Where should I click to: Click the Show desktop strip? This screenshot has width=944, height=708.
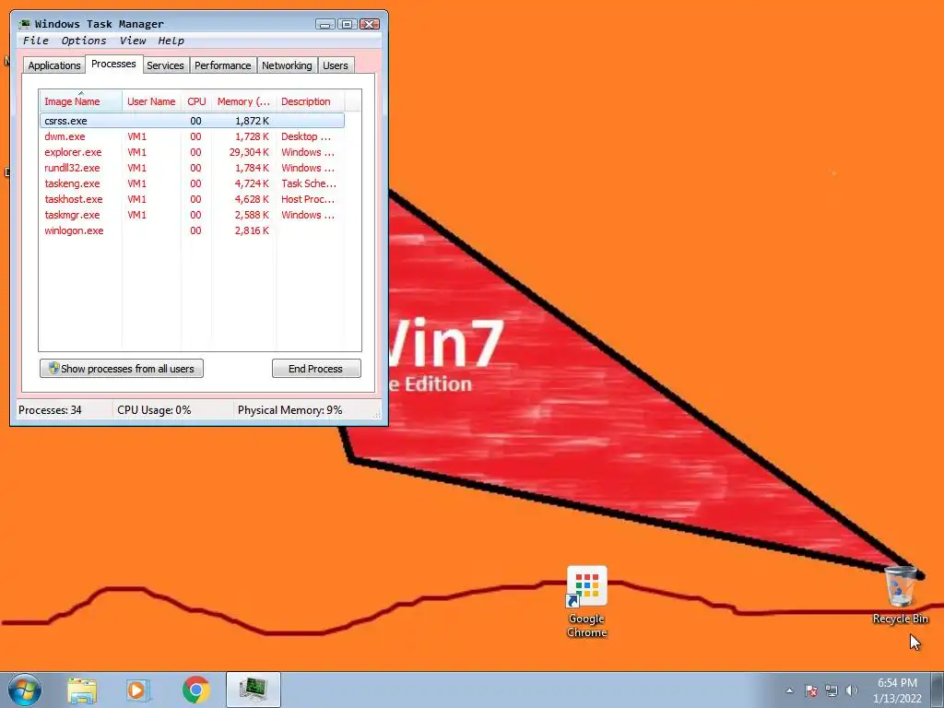[938, 690]
